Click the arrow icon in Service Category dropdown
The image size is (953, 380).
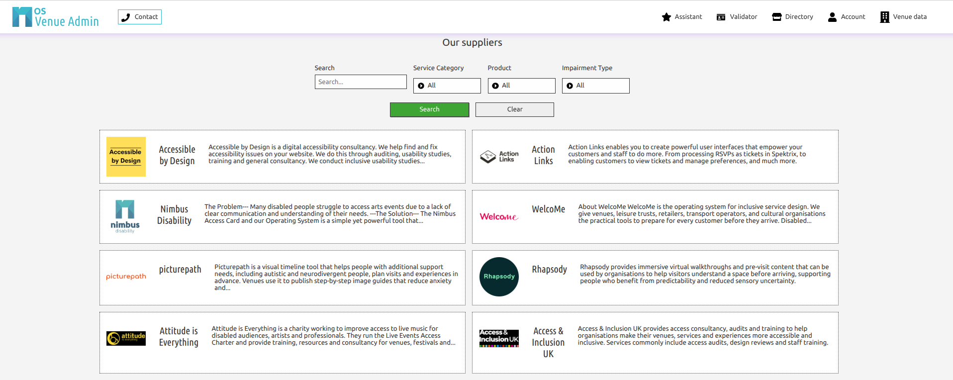pyautogui.click(x=421, y=86)
